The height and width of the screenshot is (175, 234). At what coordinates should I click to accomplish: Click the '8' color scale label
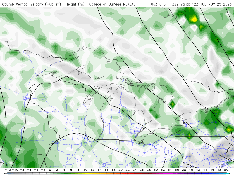[x=78, y=170]
